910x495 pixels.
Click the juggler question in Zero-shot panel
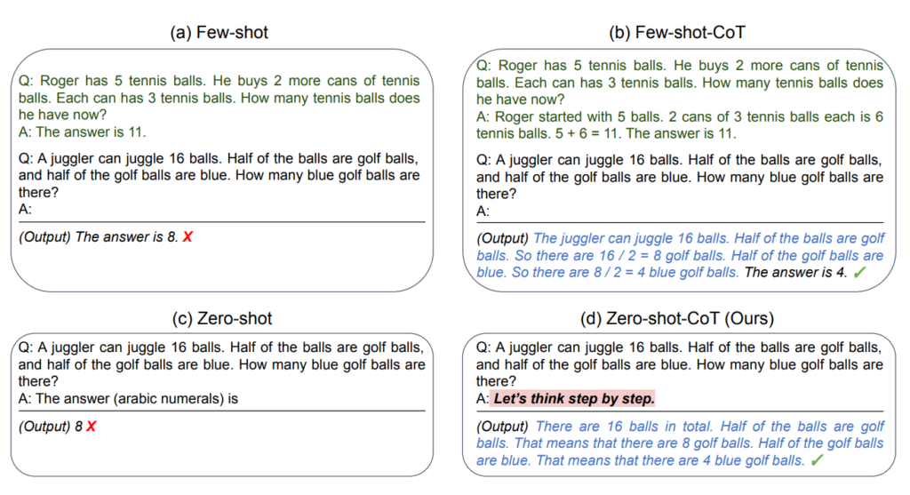click(x=220, y=364)
